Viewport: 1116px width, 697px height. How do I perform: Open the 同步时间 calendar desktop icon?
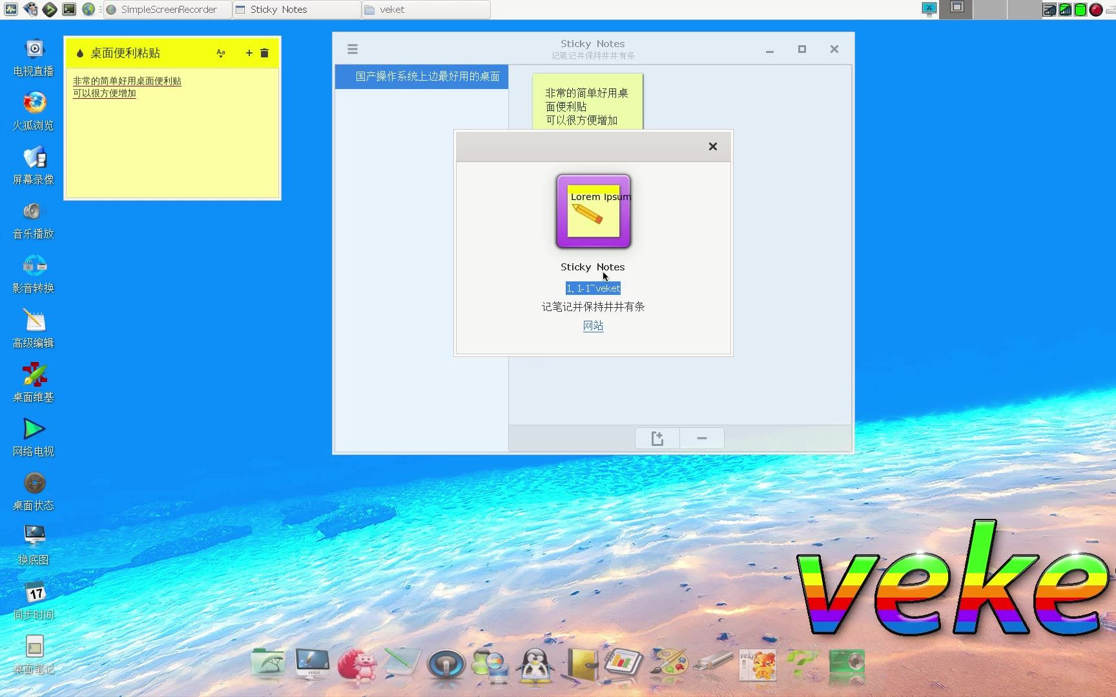(34, 600)
